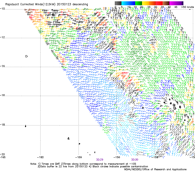Click the NOAA/NESDIS Office of Research credit
This screenshot has width=195, height=171.
click(155, 169)
